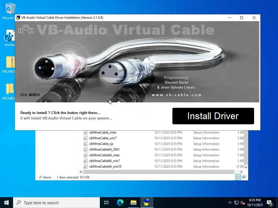Select vbMmeCable64_vista file in Explorer

point(104,155)
